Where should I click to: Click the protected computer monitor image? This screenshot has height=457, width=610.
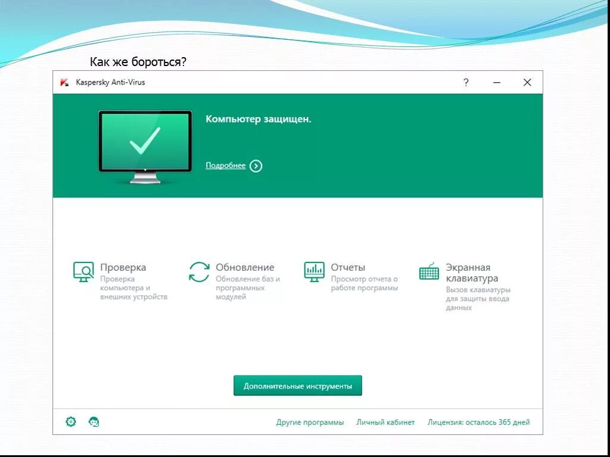tap(145, 147)
